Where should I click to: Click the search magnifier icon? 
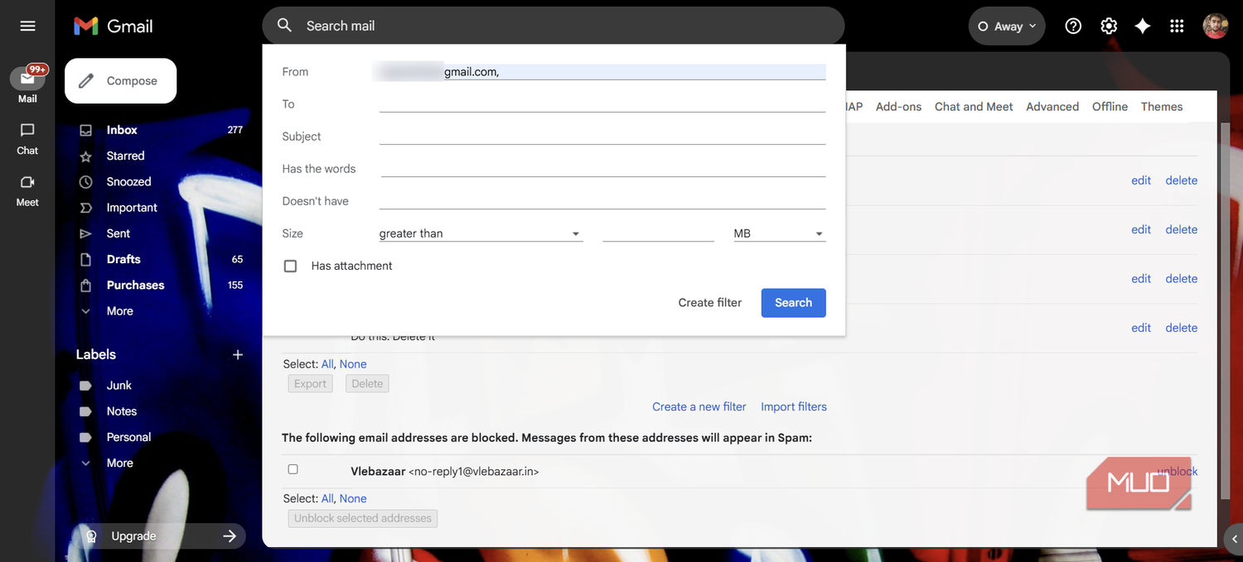(284, 26)
